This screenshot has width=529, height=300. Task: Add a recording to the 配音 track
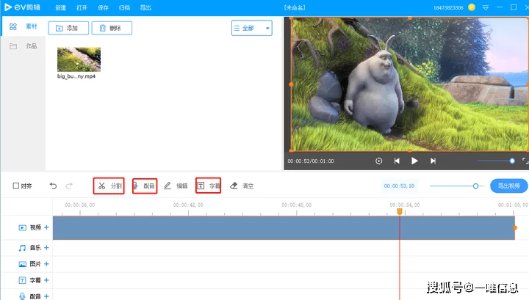pyautogui.click(x=46, y=296)
